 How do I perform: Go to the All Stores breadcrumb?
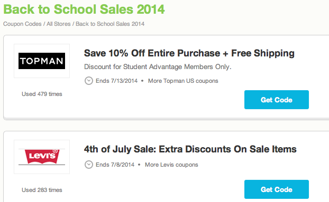coord(59,24)
